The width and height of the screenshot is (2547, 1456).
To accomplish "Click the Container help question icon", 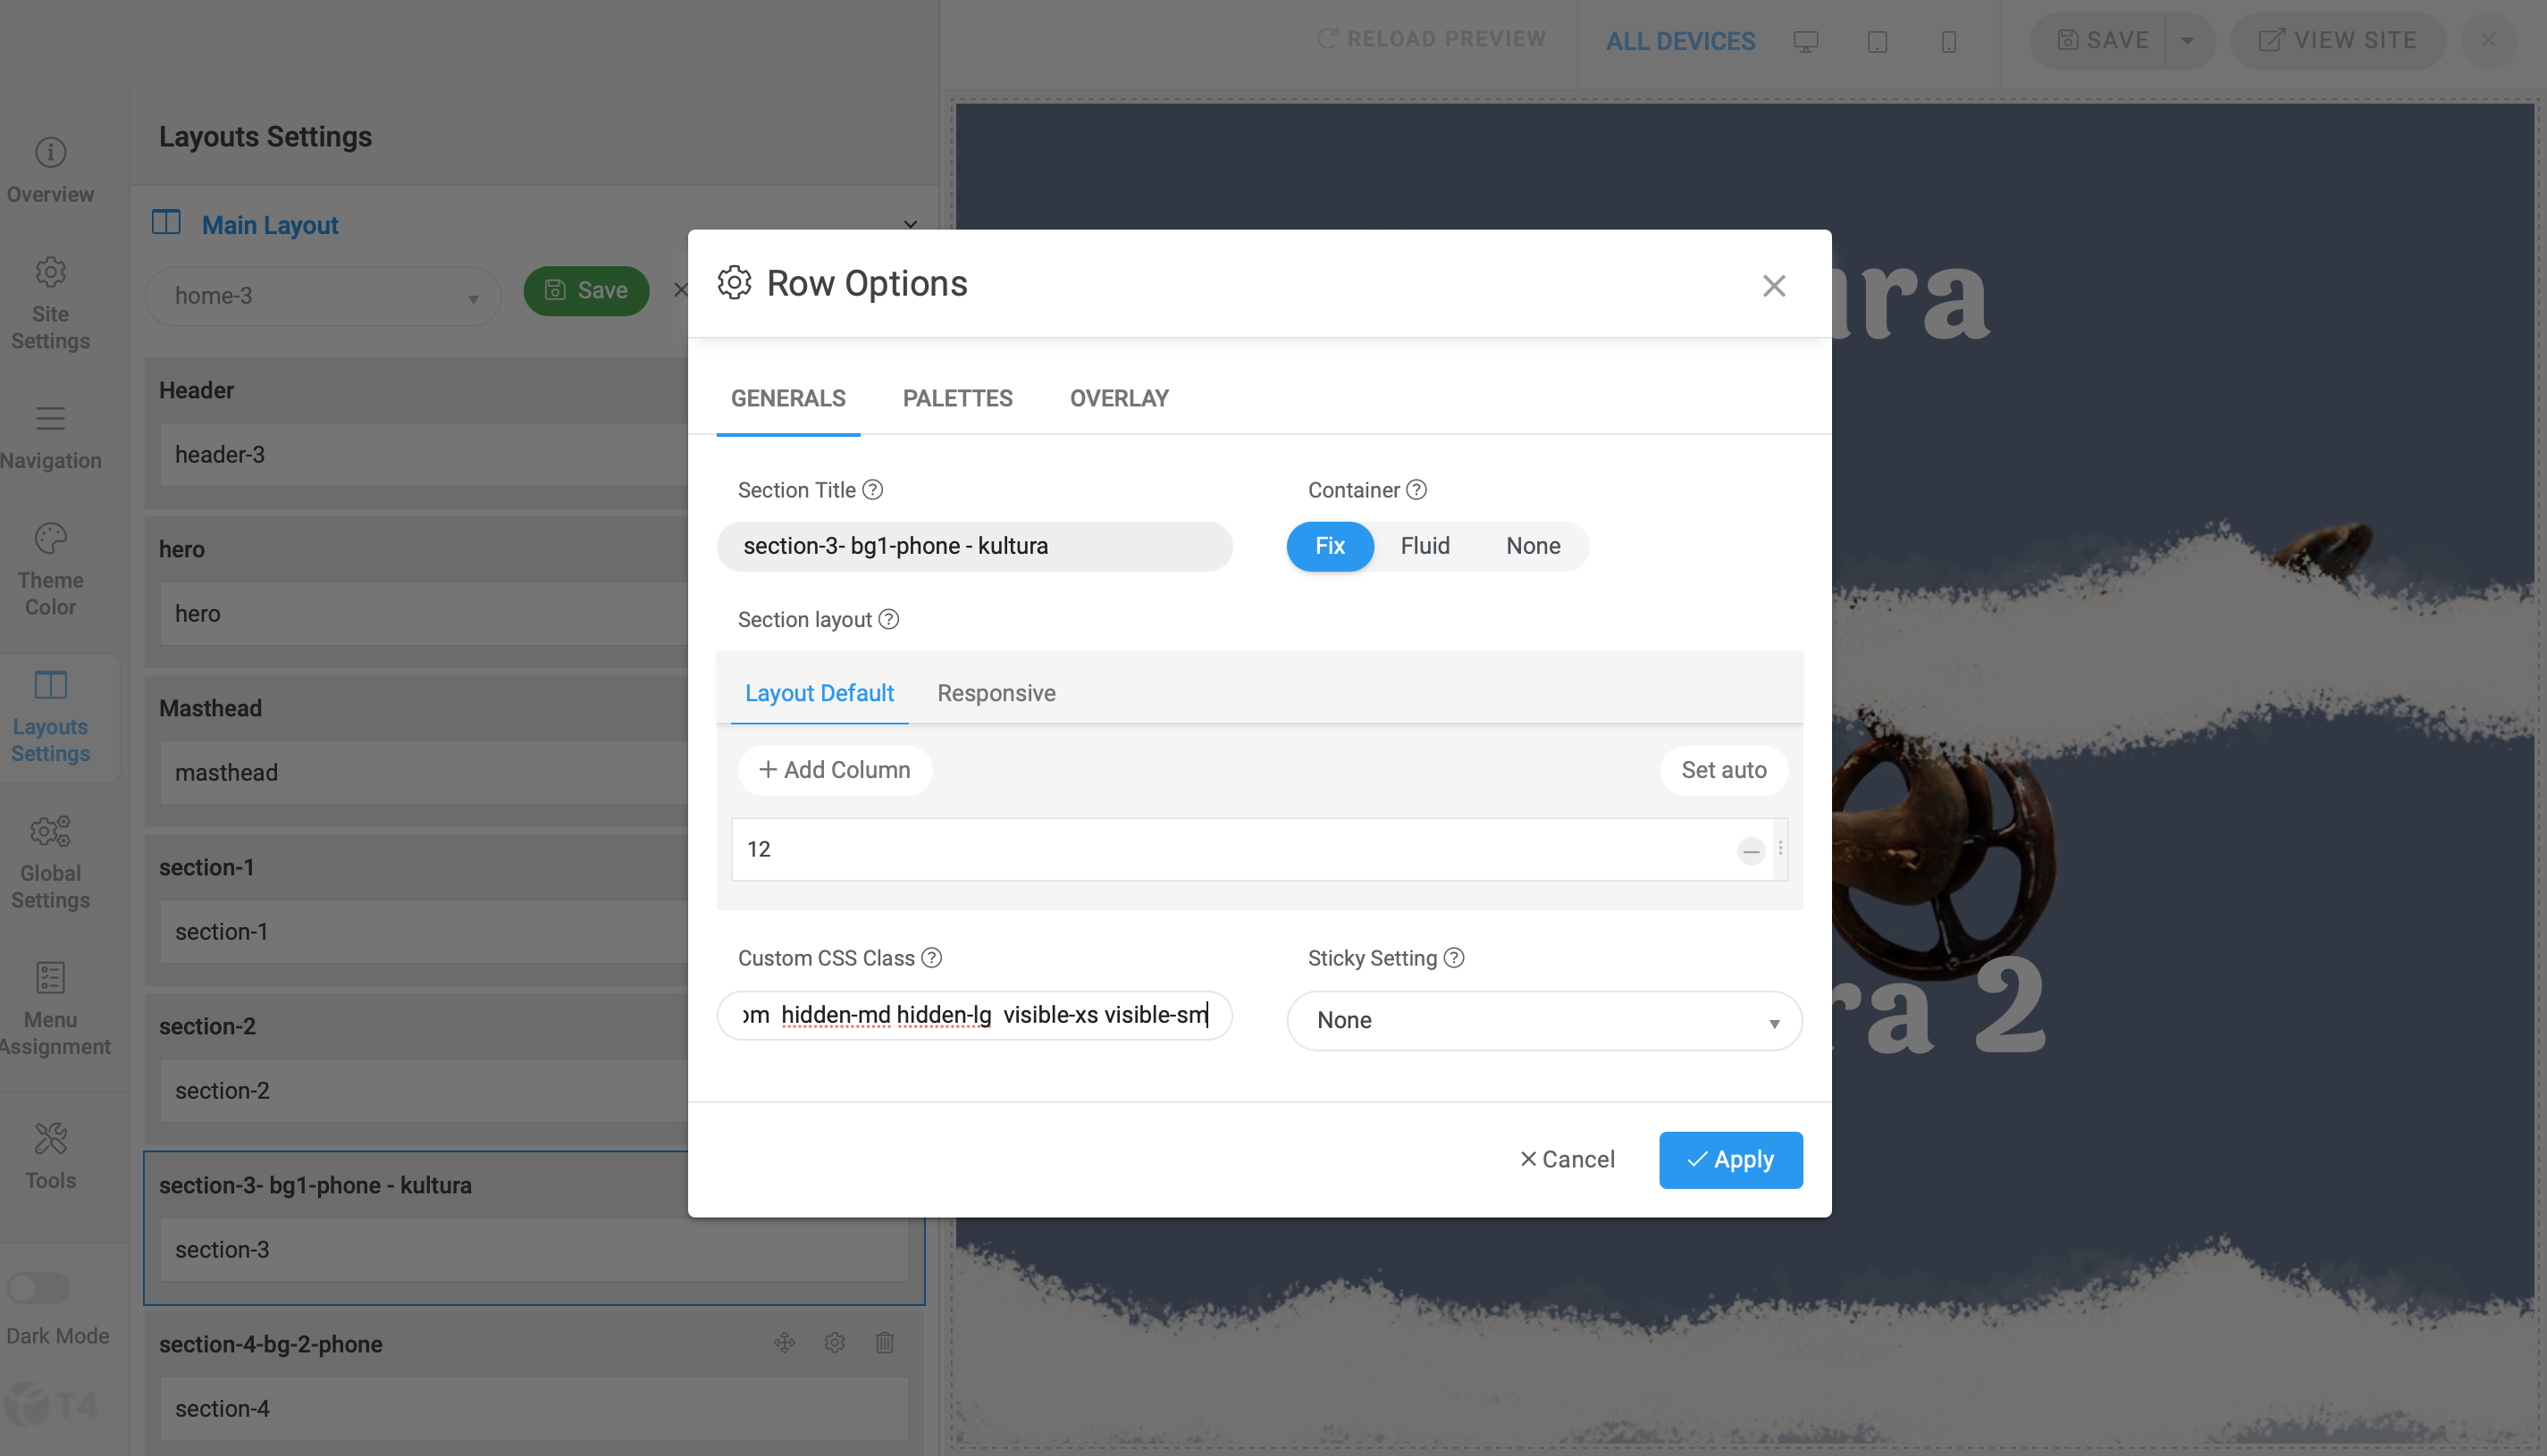I will coord(1416,490).
